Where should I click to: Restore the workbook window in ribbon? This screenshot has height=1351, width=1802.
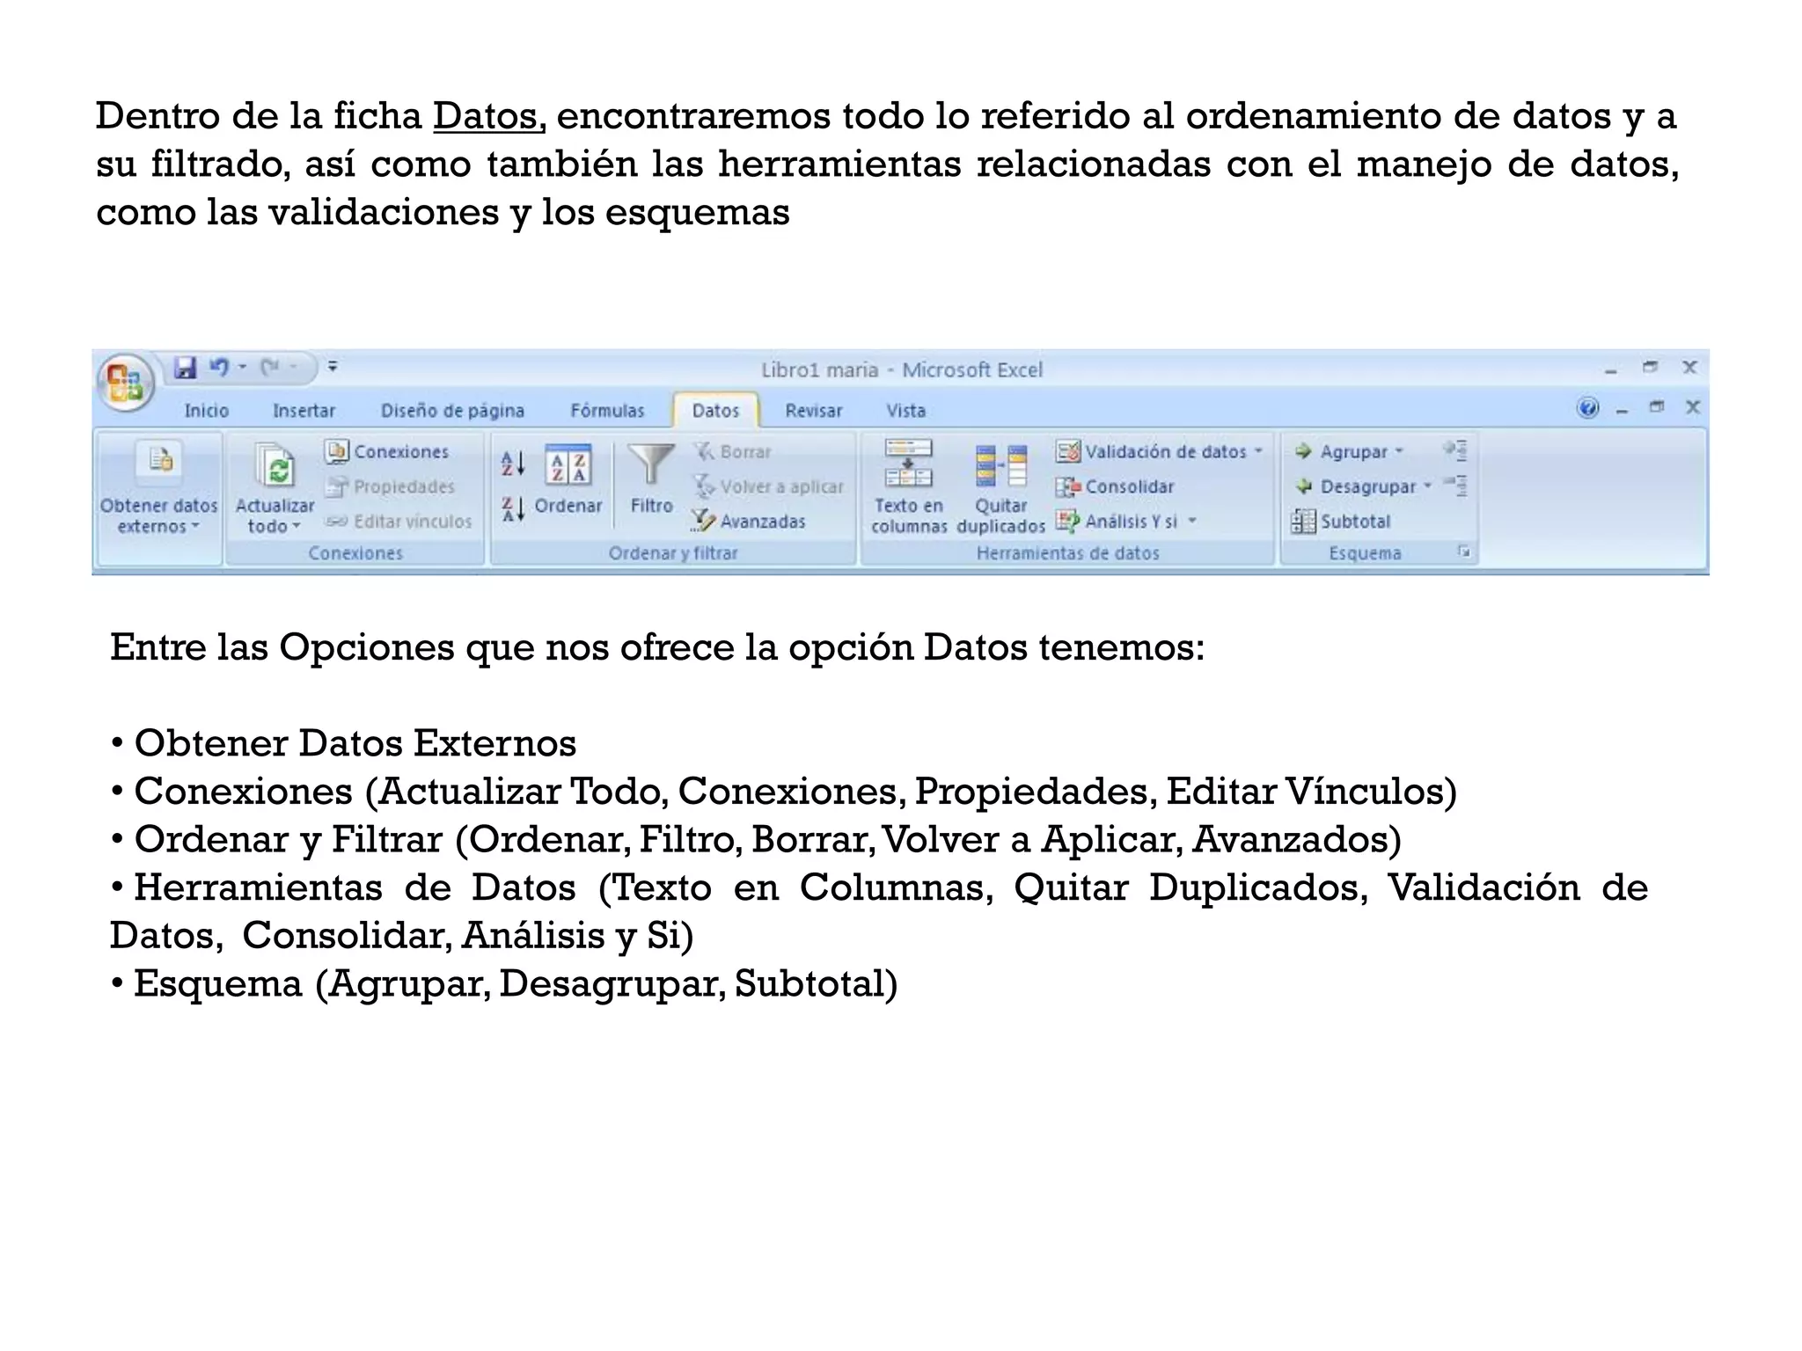1657,407
